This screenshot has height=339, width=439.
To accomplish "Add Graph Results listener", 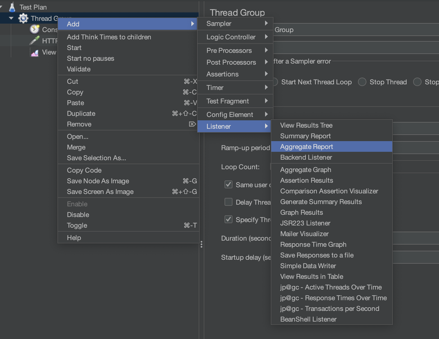I will click(x=332, y=213).
